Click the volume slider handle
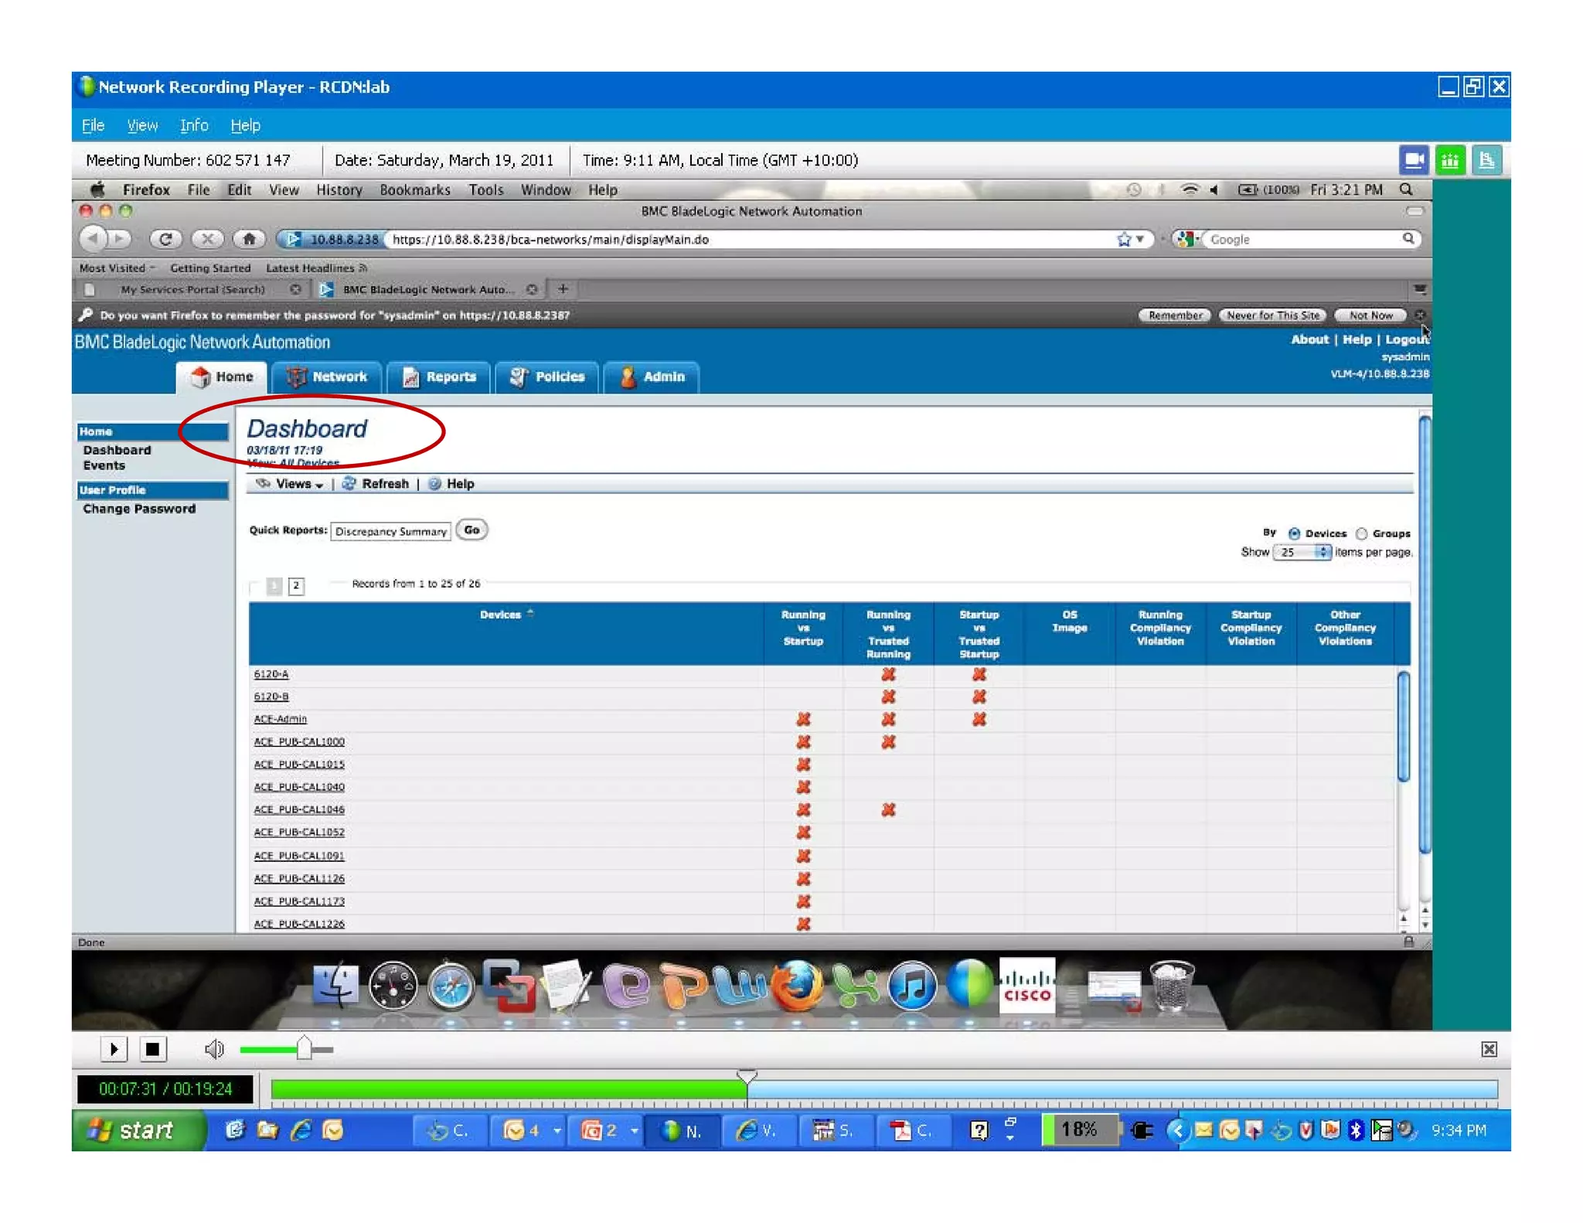Viewport: 1583px width, 1223px height. tap(304, 1048)
